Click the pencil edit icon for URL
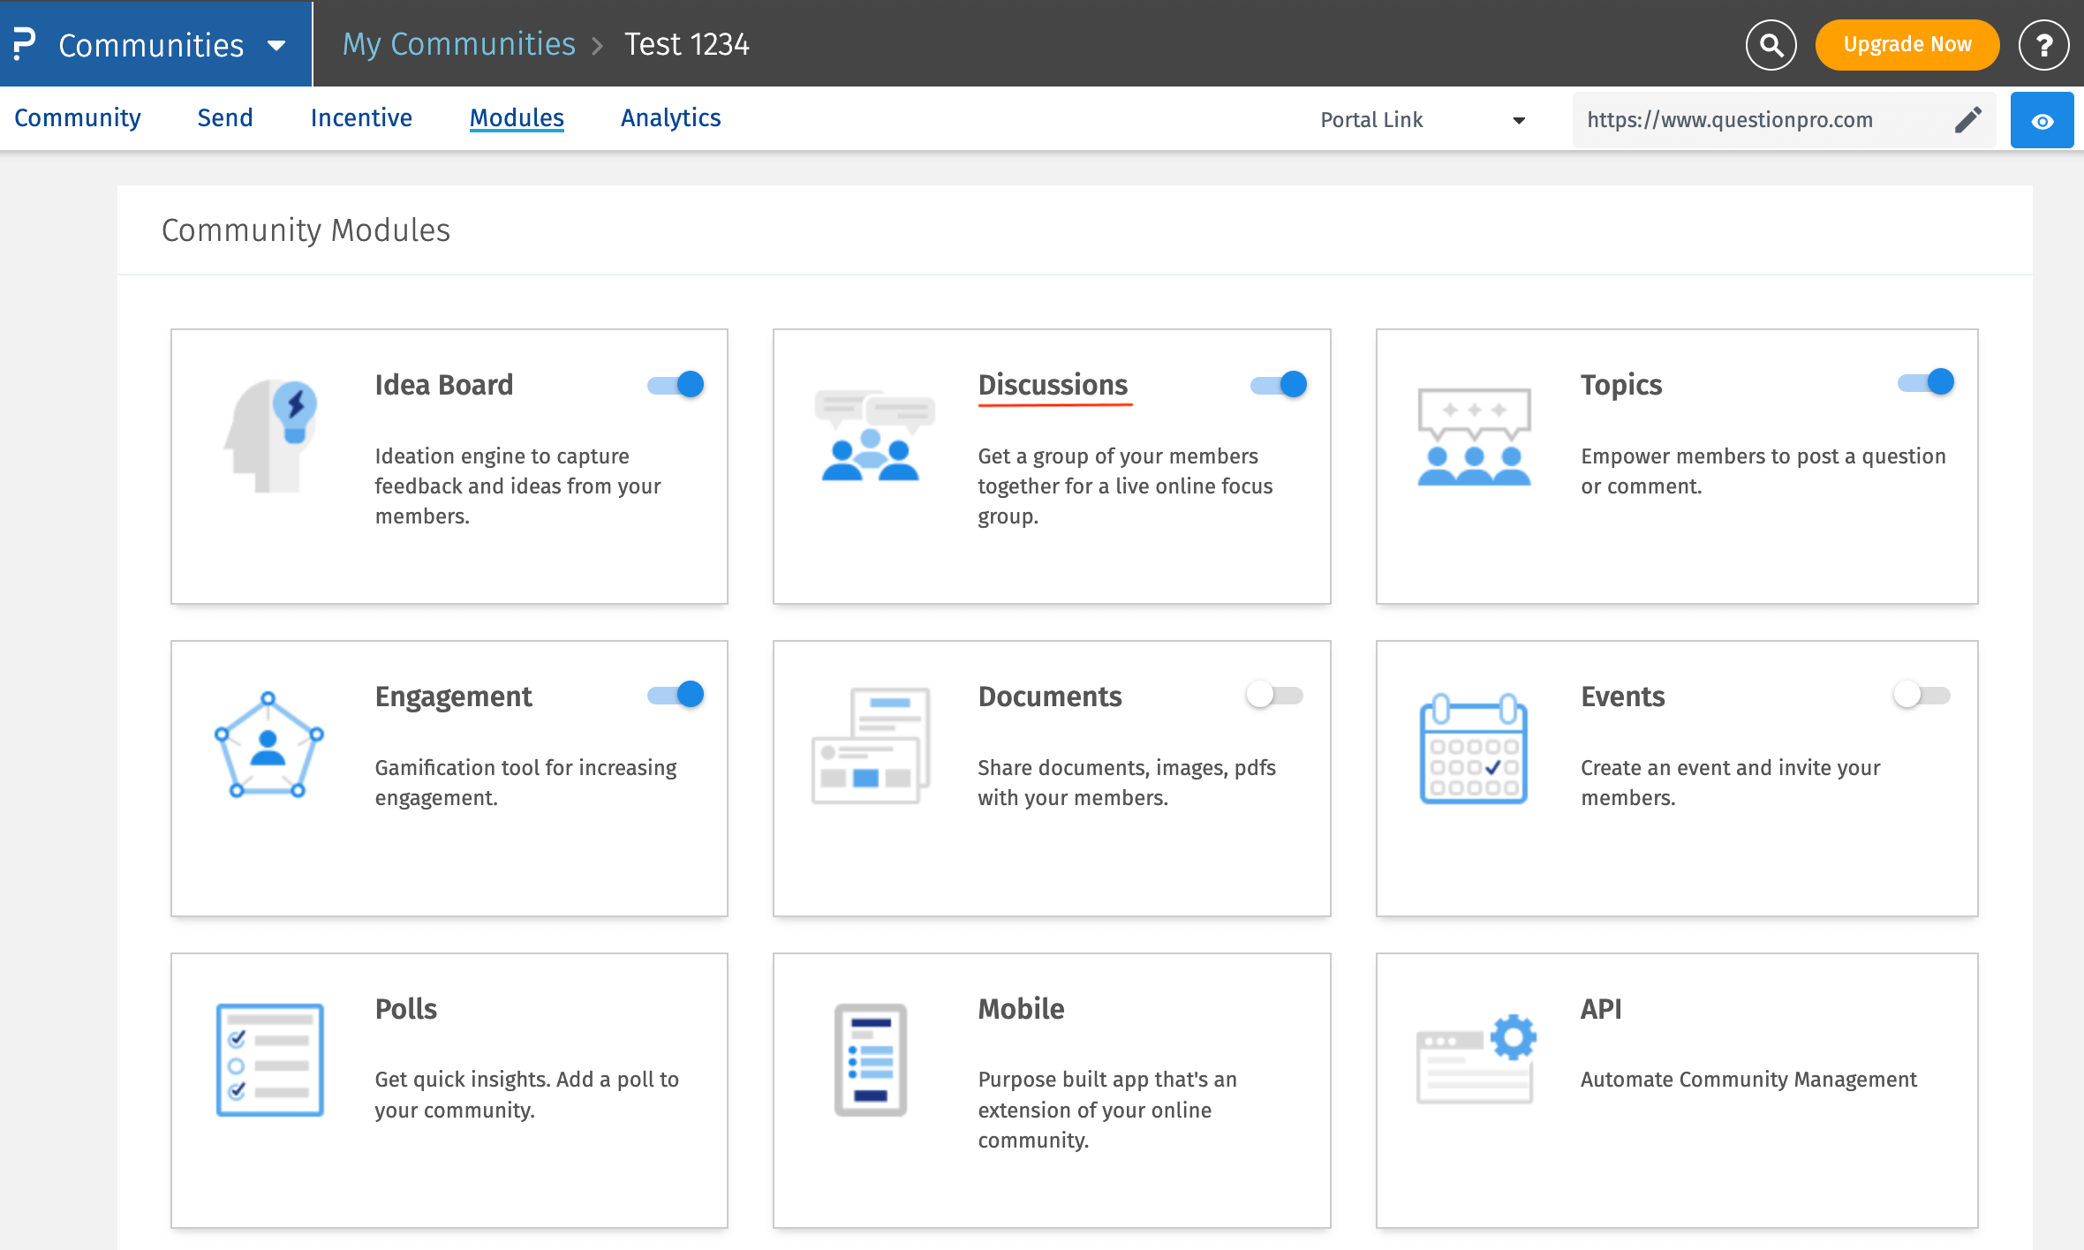The height and width of the screenshot is (1250, 2084). (x=1967, y=120)
